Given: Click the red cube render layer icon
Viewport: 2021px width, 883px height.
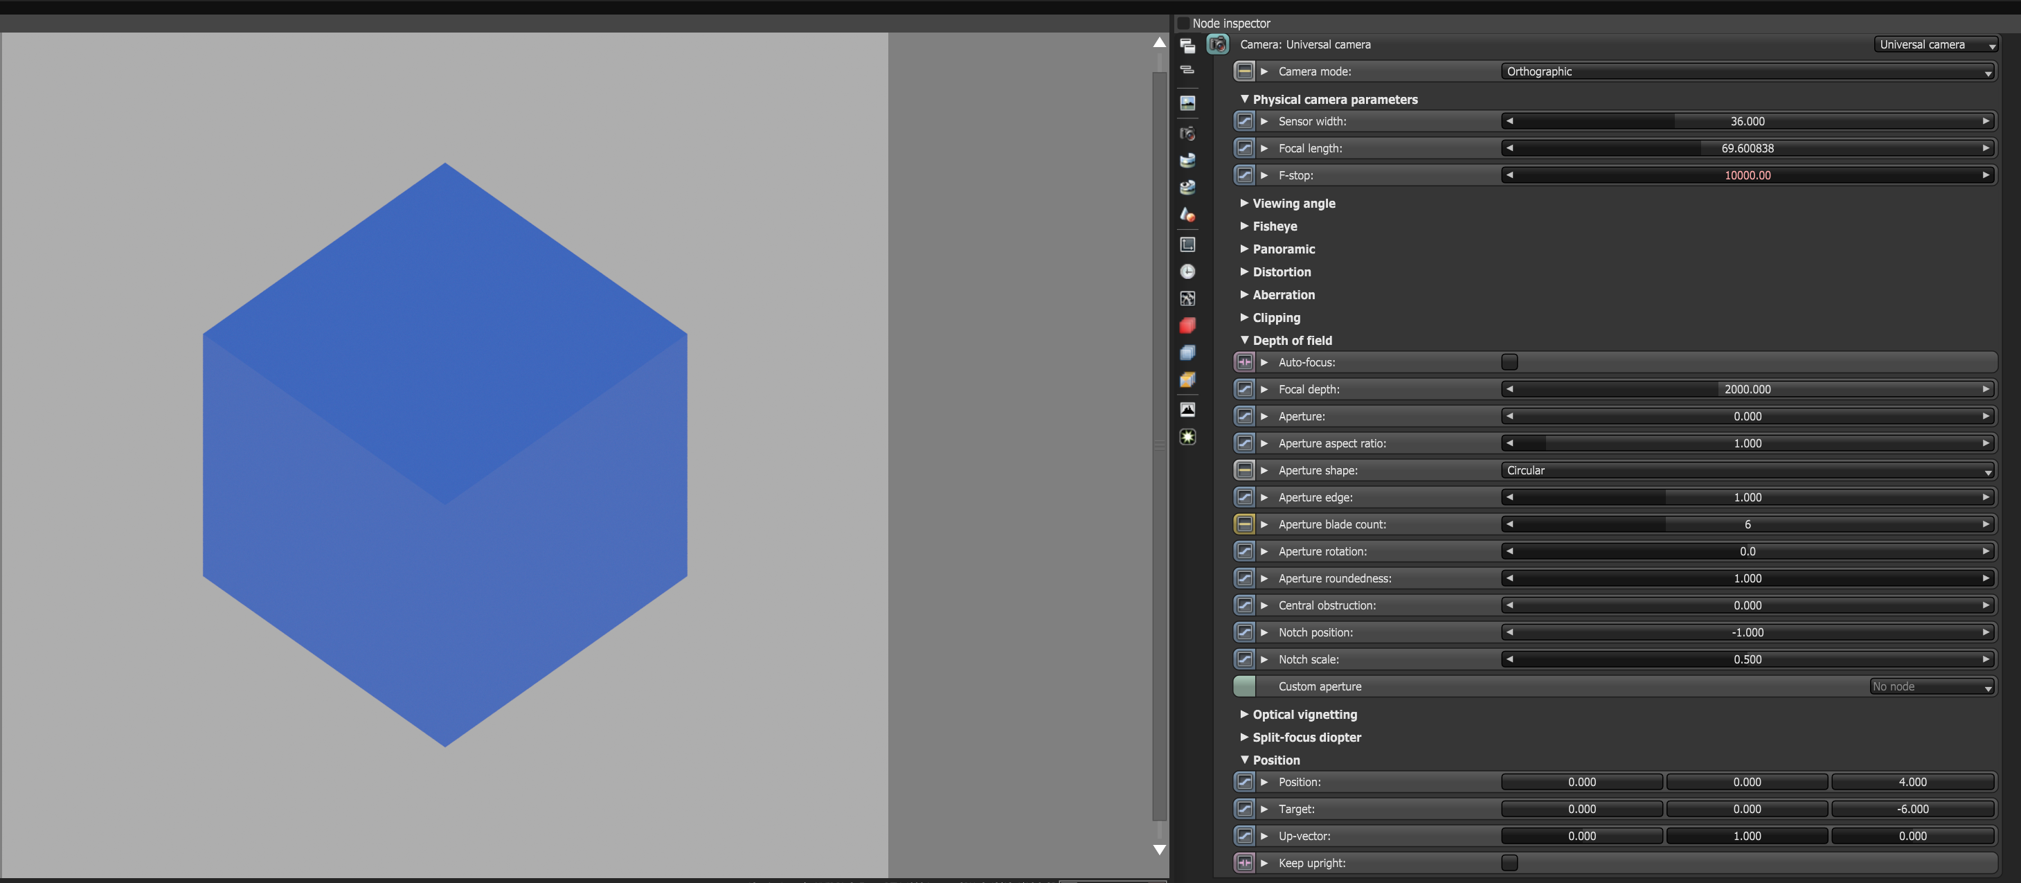Looking at the screenshot, I should coord(1188,325).
